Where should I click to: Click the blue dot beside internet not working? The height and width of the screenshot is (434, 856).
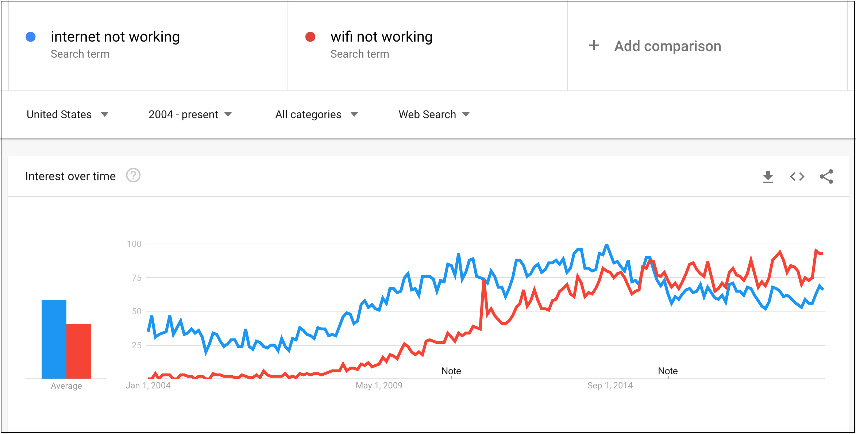click(x=31, y=37)
